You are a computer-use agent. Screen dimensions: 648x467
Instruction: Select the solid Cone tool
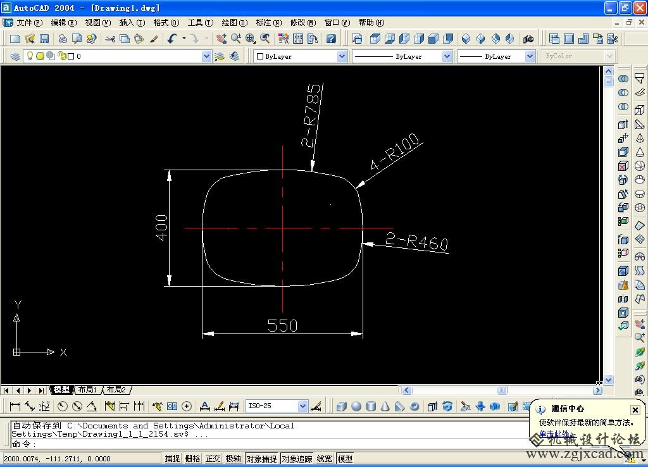385,407
